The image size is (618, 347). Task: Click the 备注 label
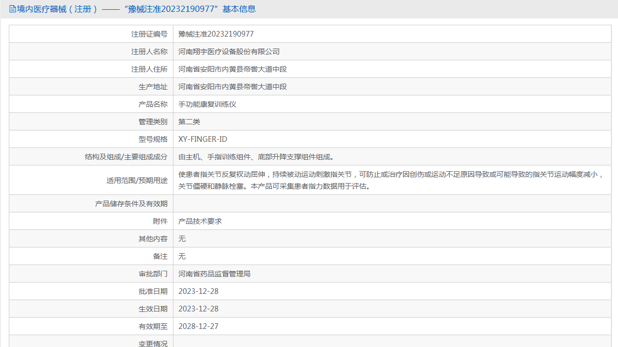click(x=160, y=256)
